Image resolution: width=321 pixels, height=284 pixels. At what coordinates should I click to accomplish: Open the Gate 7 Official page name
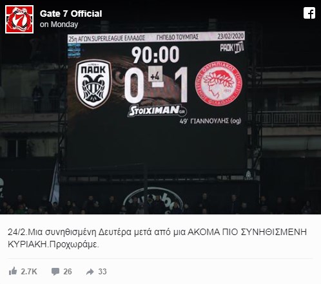point(71,14)
